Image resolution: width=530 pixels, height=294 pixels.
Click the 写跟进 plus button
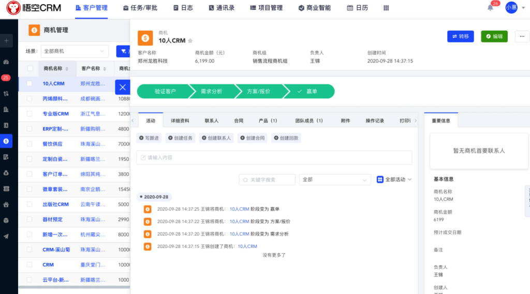coord(149,138)
